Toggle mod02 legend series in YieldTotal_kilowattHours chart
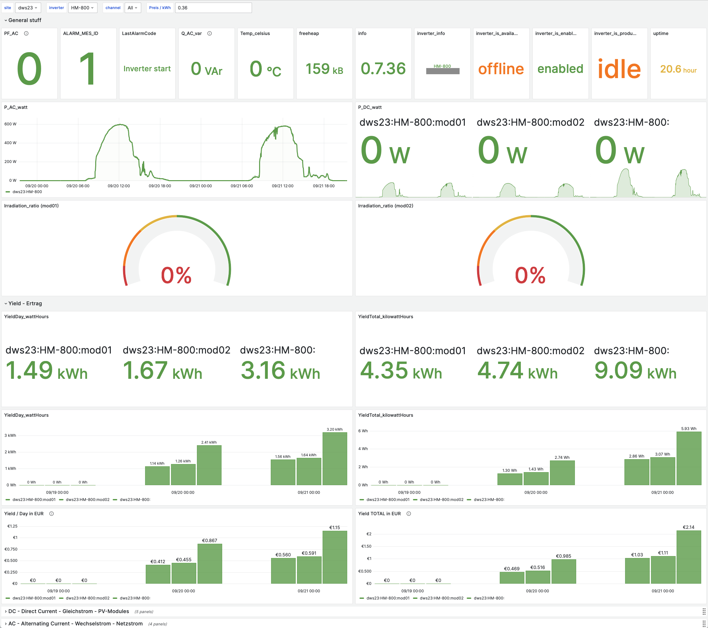The width and height of the screenshot is (708, 628). point(441,499)
